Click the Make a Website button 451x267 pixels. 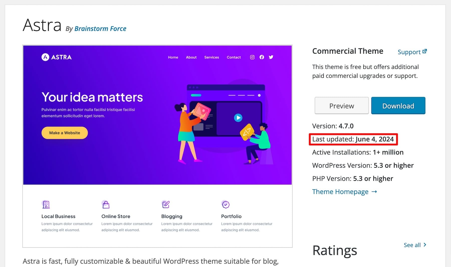pos(64,133)
